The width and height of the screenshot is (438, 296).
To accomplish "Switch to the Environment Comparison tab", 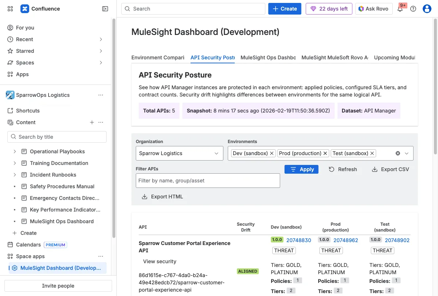I will [158, 58].
